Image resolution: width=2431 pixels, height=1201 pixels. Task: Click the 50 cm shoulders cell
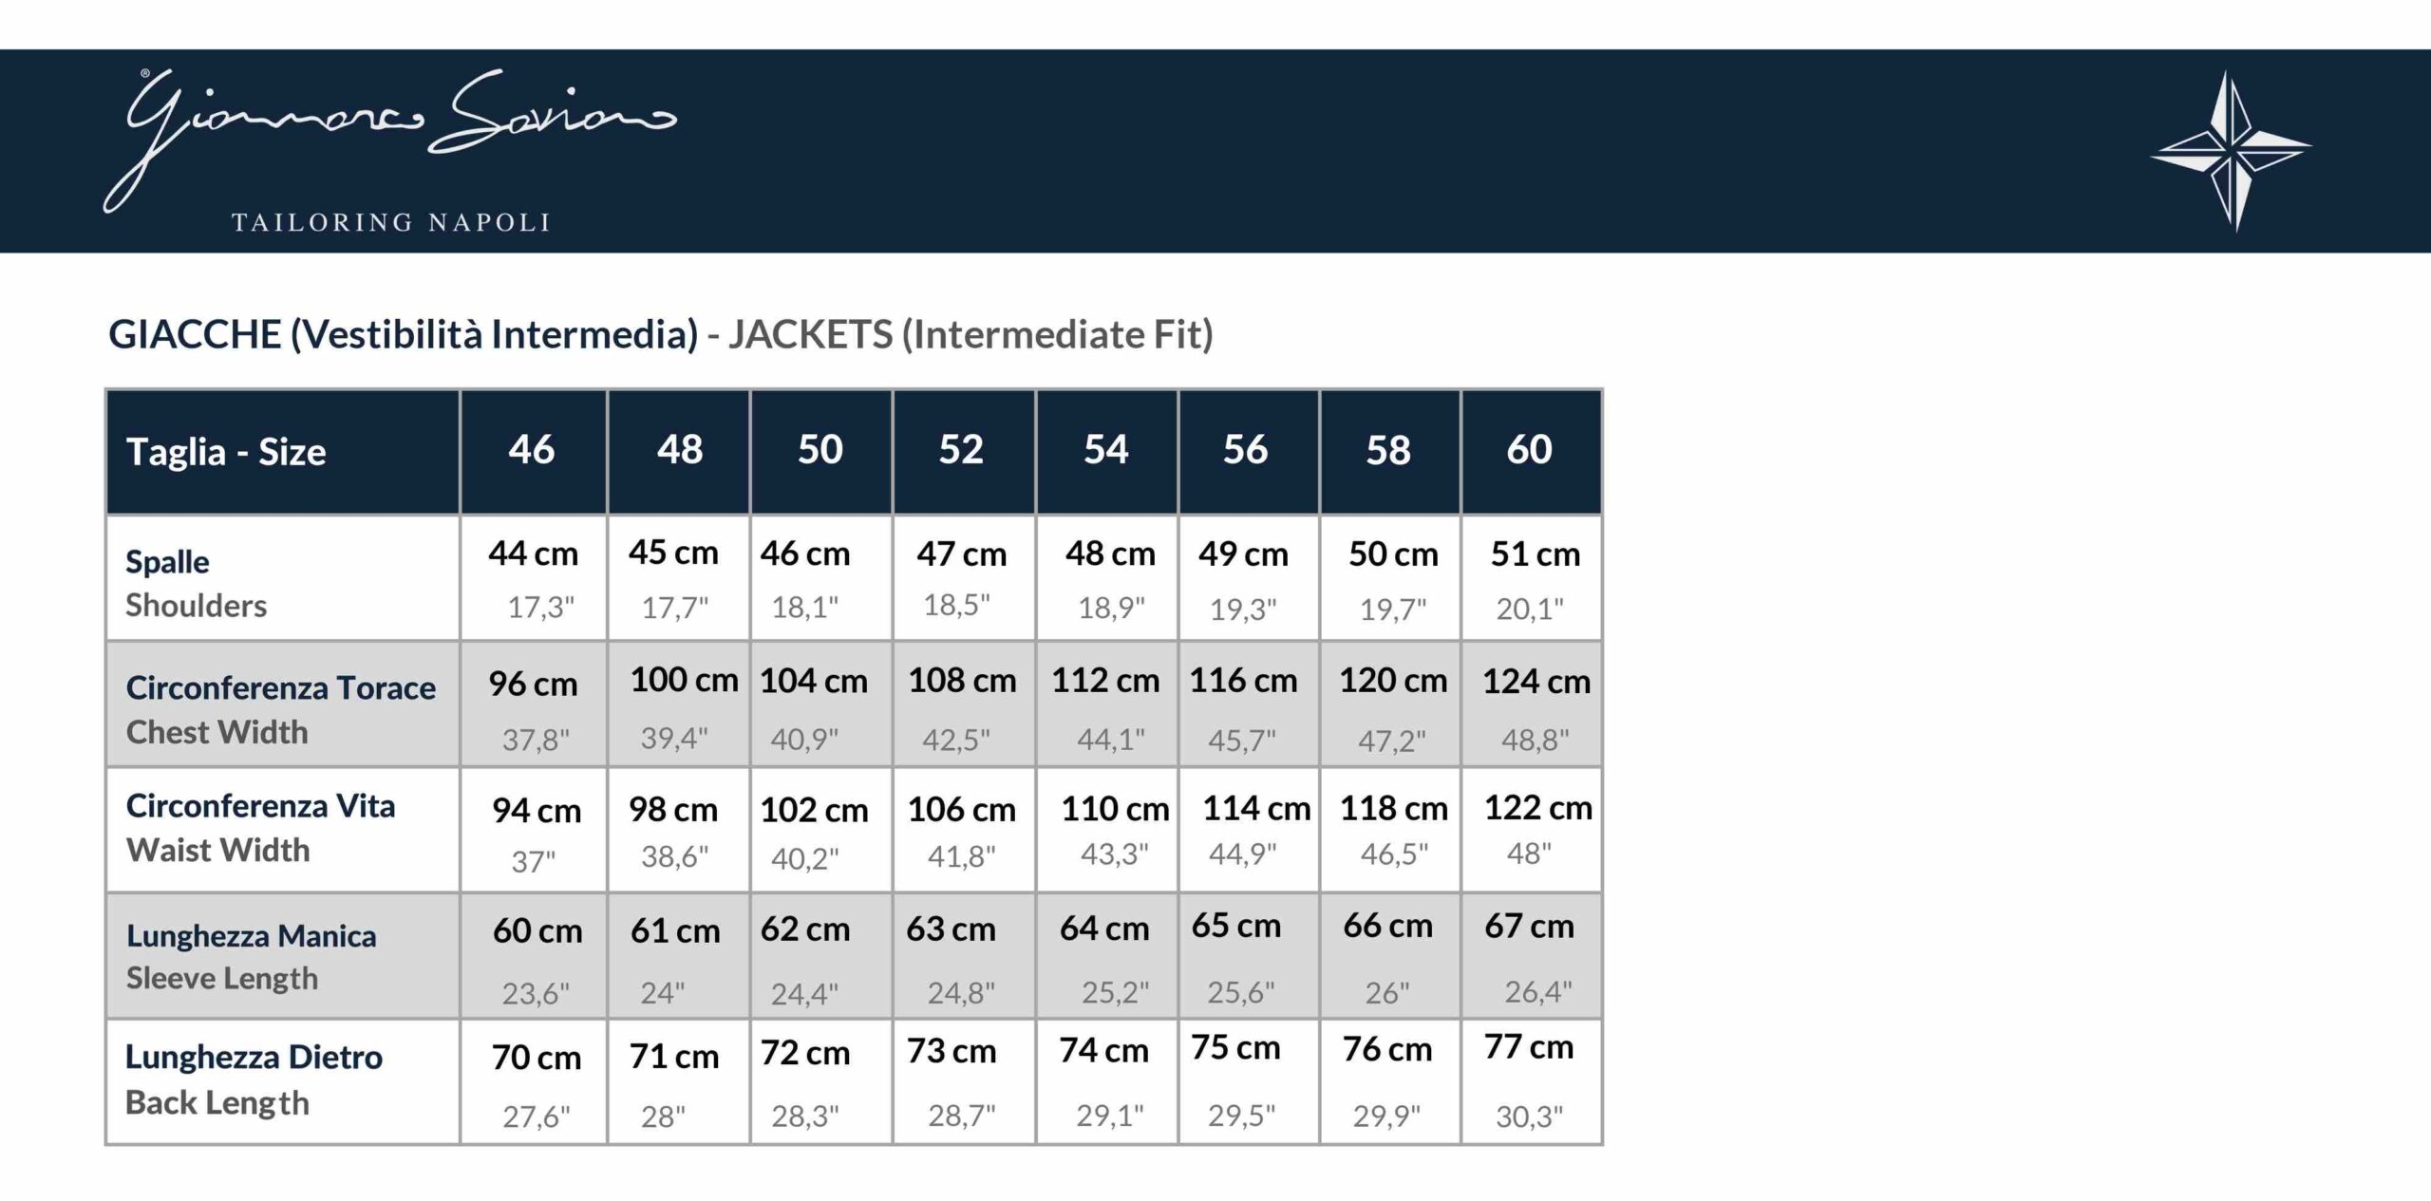point(1393,554)
